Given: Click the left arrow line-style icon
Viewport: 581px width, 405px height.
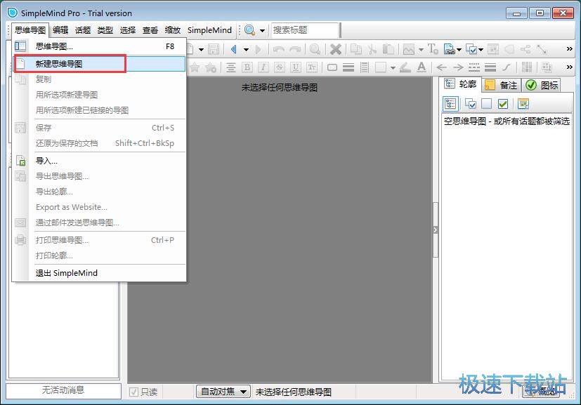Looking at the screenshot, I should click(x=442, y=67).
